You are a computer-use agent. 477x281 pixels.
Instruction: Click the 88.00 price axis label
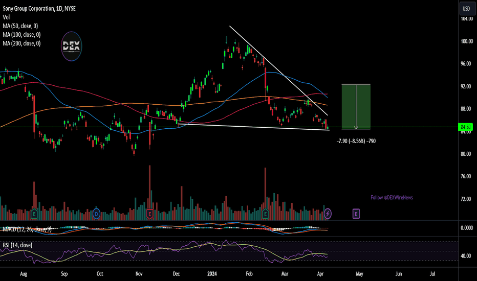point(467,109)
